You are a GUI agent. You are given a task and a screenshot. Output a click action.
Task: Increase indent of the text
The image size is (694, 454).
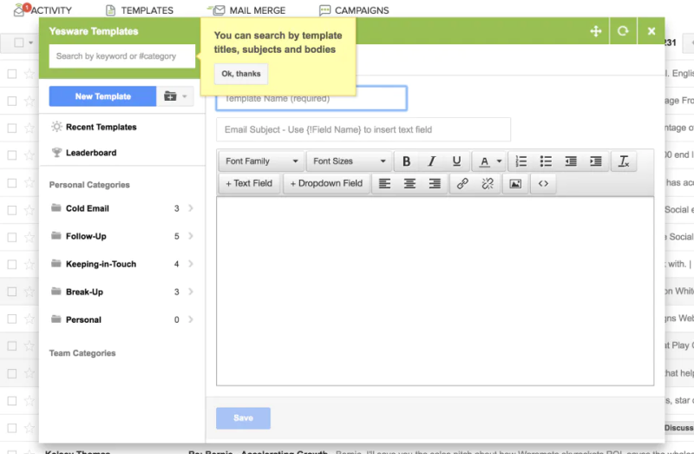[596, 161]
